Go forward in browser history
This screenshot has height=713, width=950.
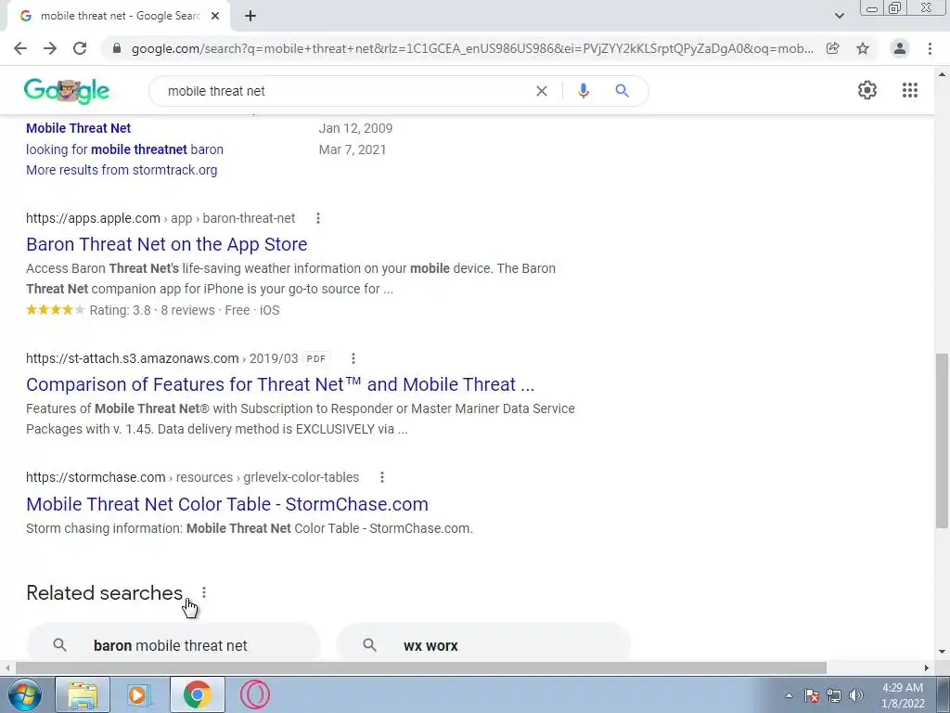(50, 48)
